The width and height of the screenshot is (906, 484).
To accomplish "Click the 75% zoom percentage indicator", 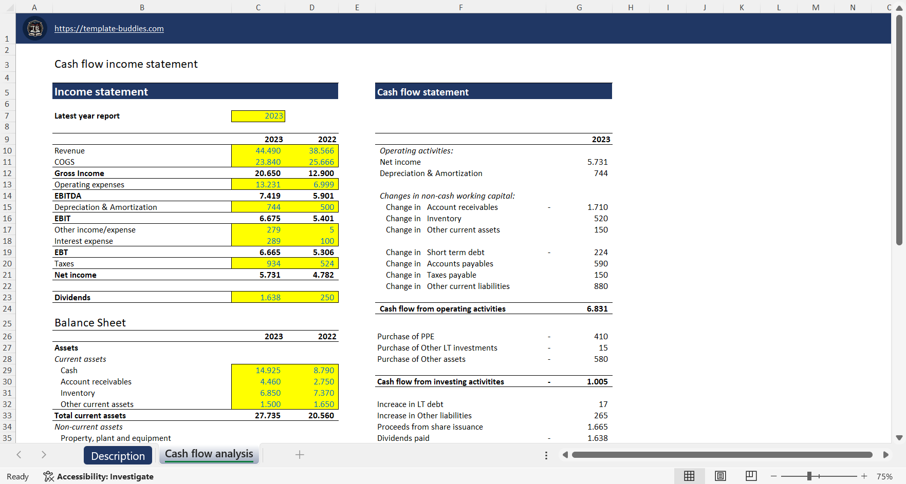I will pyautogui.click(x=885, y=476).
